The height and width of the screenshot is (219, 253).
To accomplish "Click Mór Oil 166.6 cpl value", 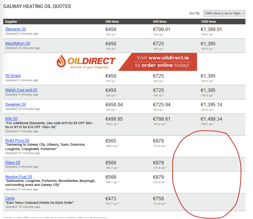I will tap(112, 124).
